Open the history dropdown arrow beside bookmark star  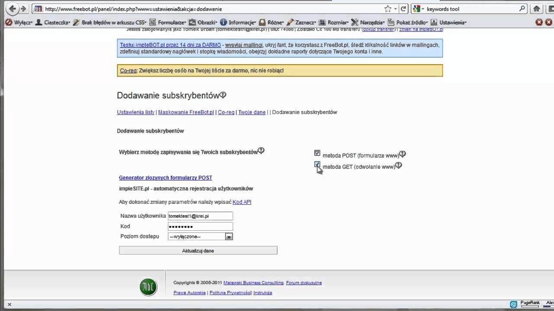coord(396,9)
